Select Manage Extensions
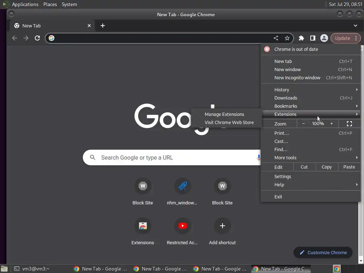 [226, 114]
